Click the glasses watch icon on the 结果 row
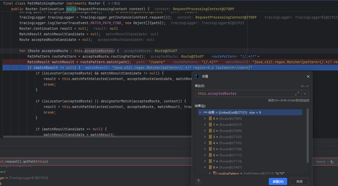 point(205,112)
